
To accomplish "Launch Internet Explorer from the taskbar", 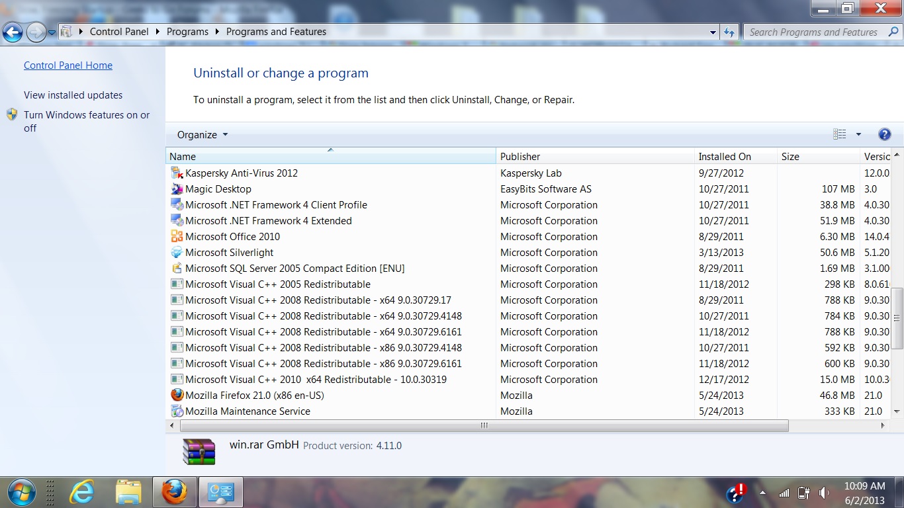I will point(82,492).
